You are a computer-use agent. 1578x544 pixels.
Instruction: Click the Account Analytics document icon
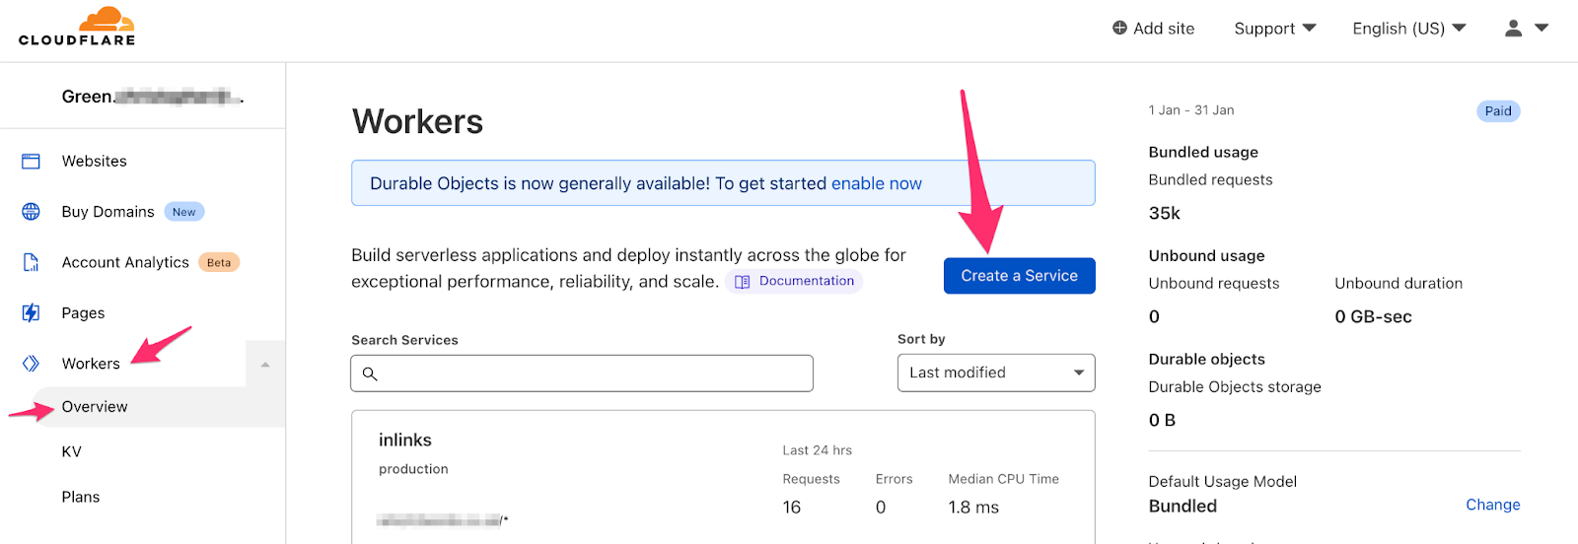coord(32,262)
